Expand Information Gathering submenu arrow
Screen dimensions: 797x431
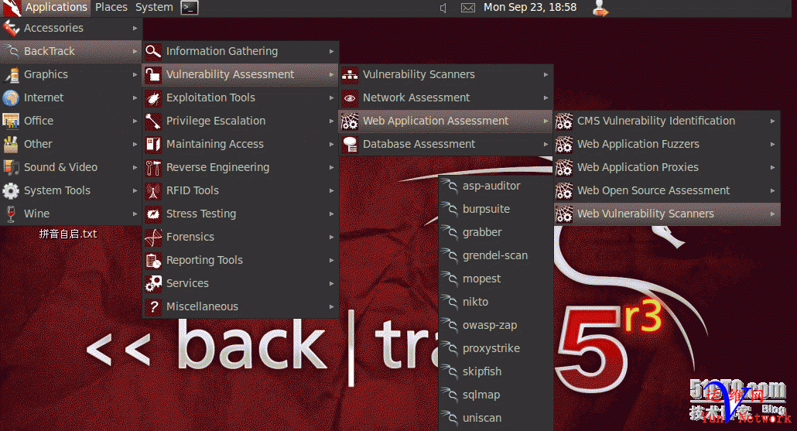[331, 51]
